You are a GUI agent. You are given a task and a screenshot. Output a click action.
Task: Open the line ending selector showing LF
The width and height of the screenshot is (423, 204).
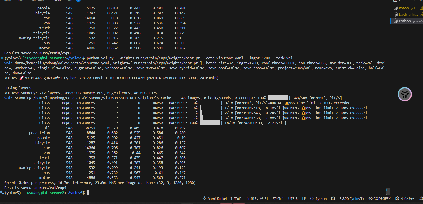(x=304, y=199)
